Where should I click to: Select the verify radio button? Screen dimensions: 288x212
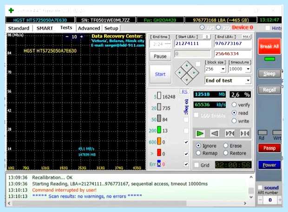[234, 105]
